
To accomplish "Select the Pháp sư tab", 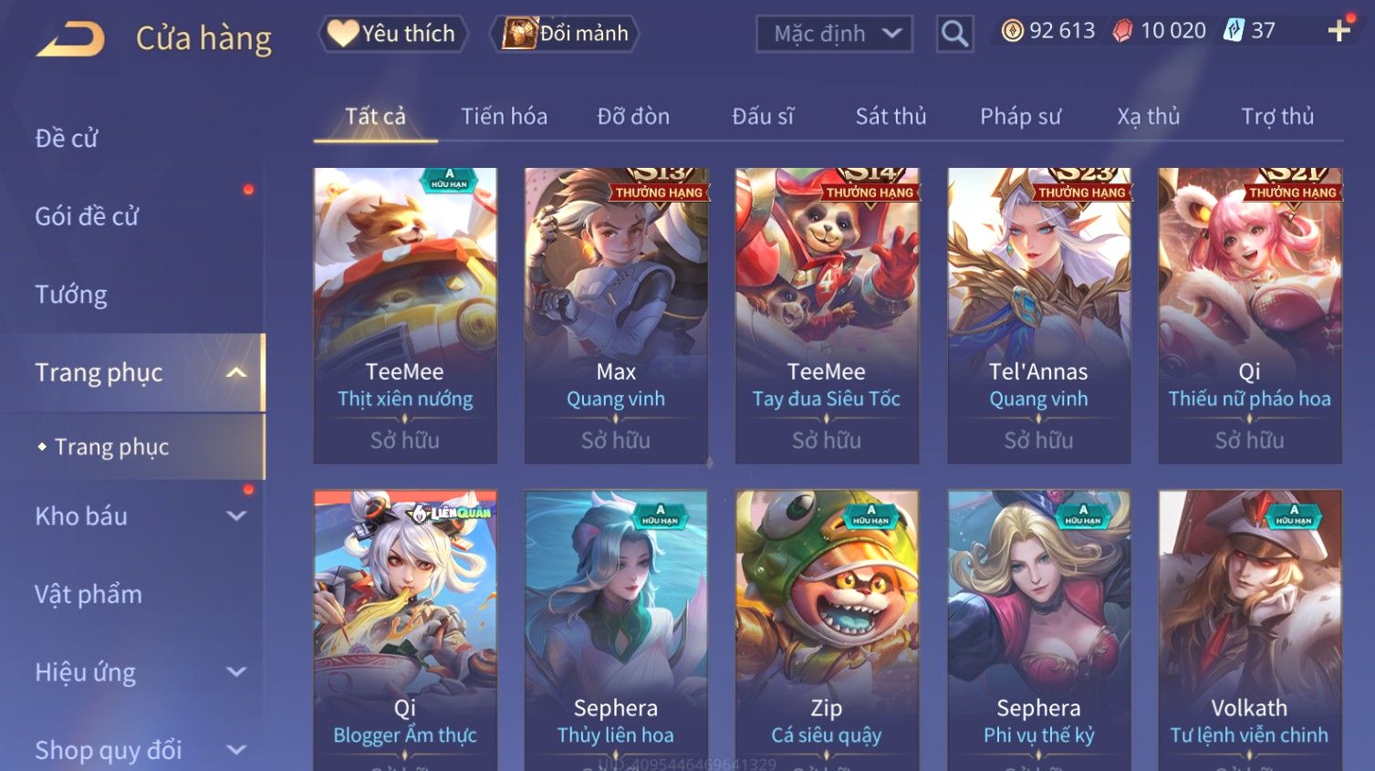I will coord(1020,117).
